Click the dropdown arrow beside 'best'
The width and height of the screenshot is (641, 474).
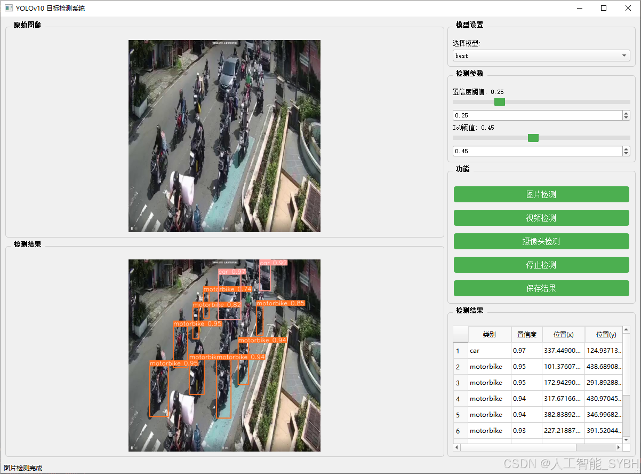623,55
